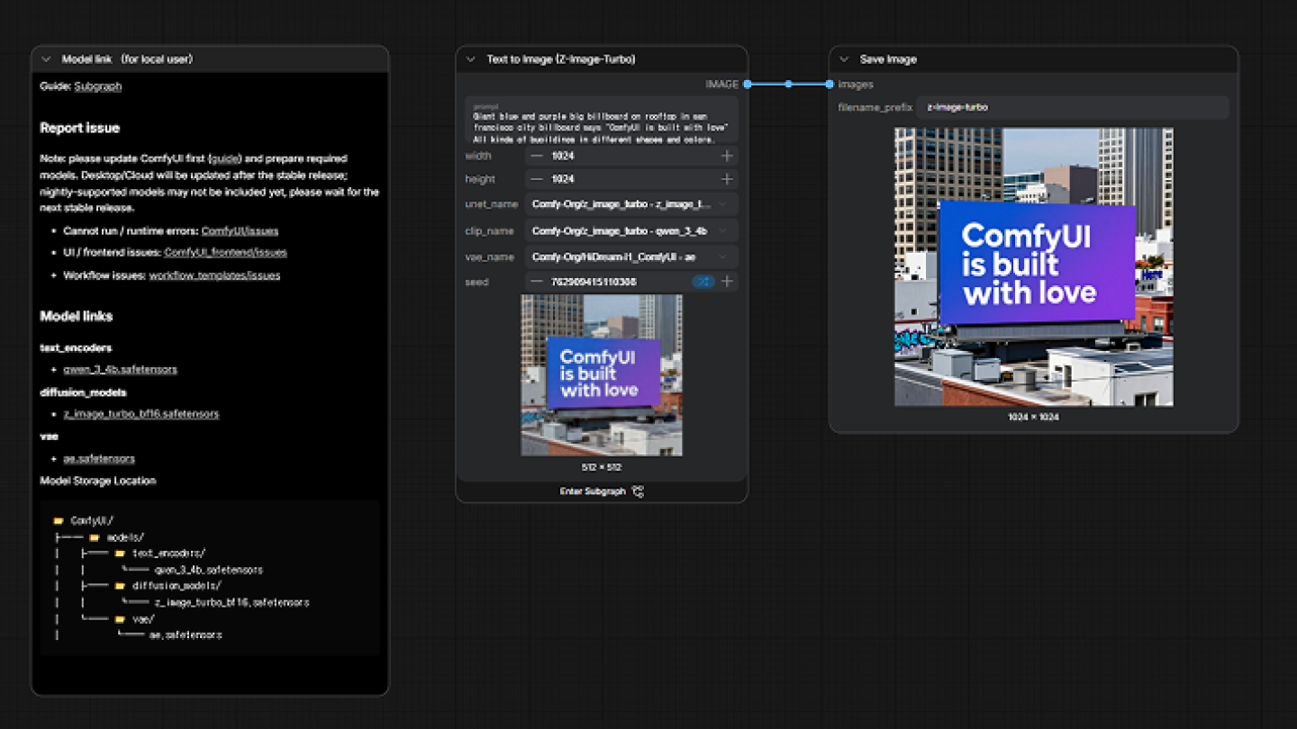Click the Model Storage Location label
This screenshot has width=1297, height=729.
pos(98,481)
